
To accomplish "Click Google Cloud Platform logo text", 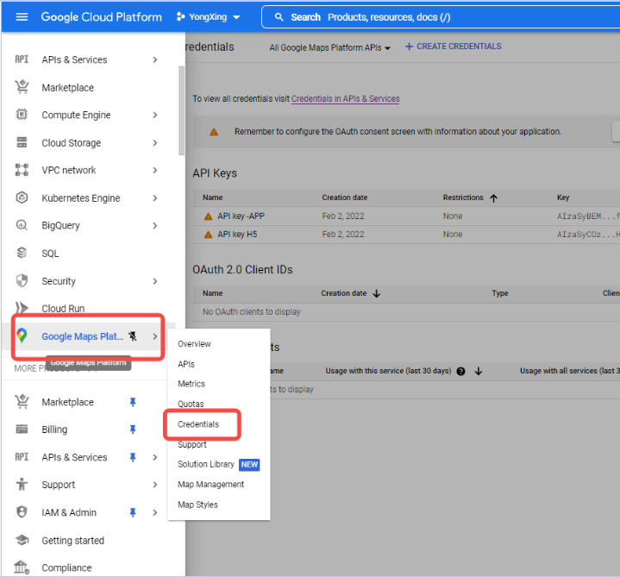I will (101, 17).
